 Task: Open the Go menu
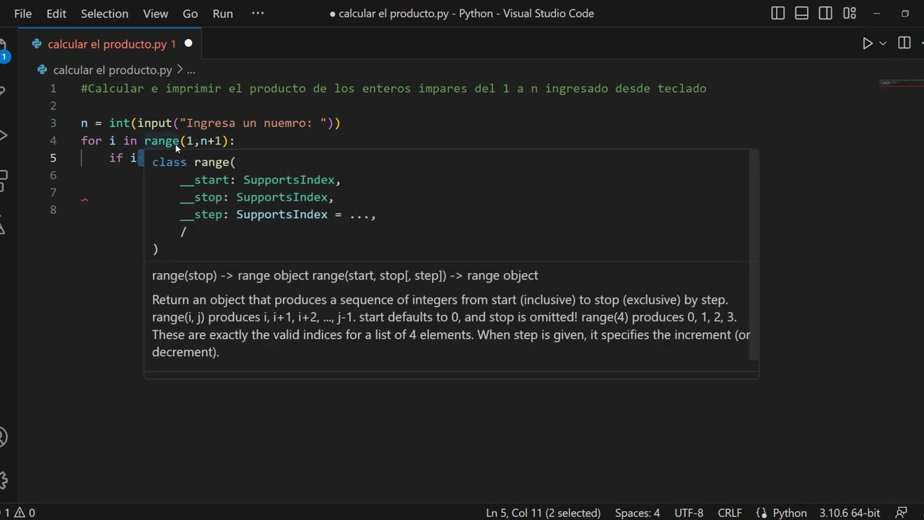190,14
